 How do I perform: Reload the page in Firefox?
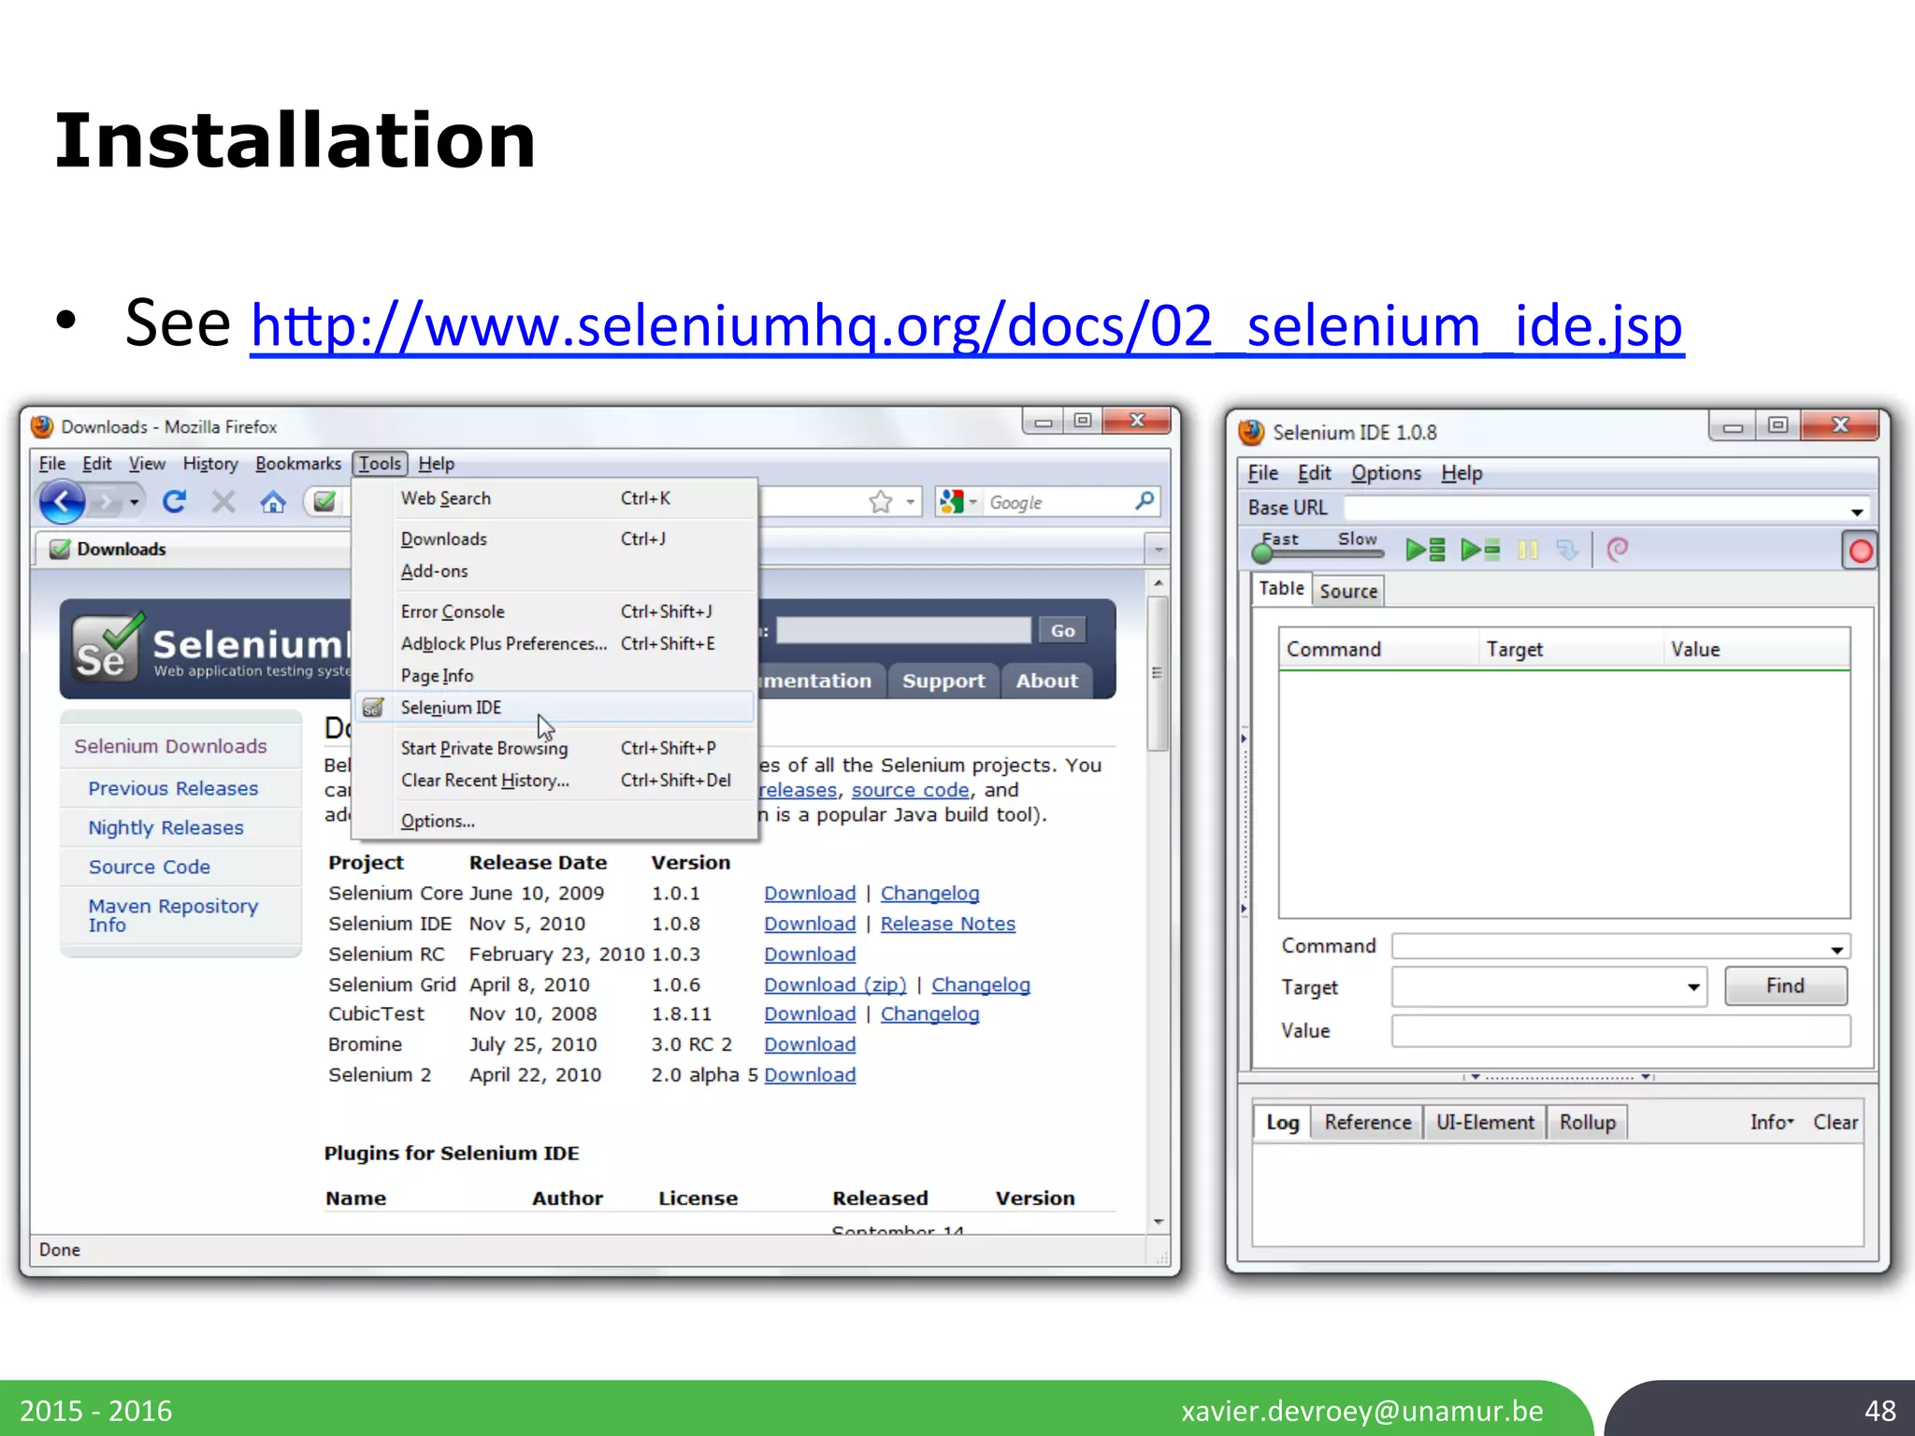coord(174,502)
